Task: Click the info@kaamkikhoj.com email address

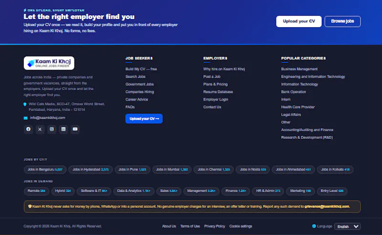Action: [x=47, y=118]
